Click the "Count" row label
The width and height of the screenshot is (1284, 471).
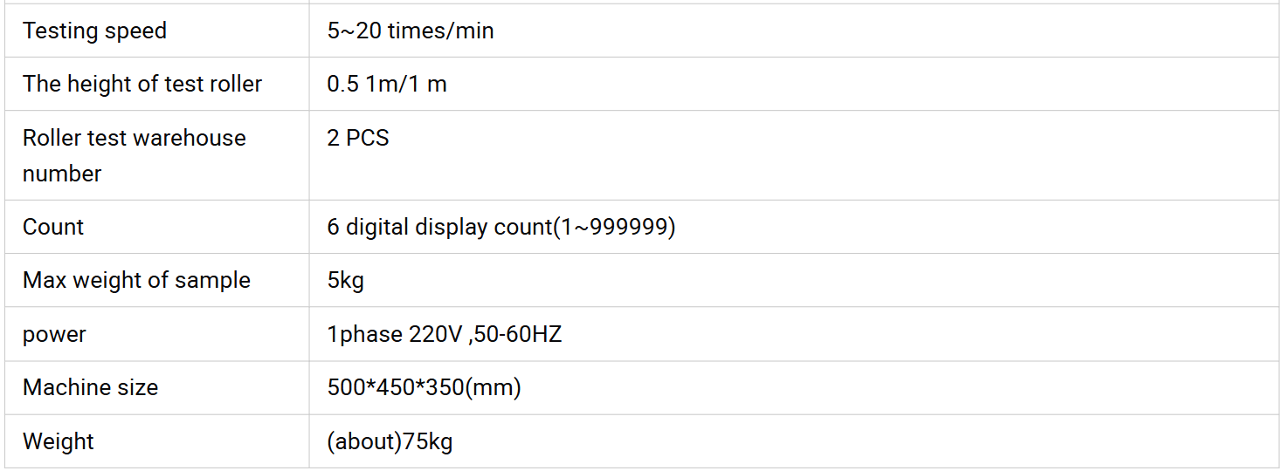pos(53,227)
